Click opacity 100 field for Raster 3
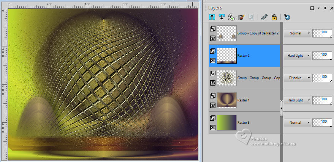 click(322, 123)
